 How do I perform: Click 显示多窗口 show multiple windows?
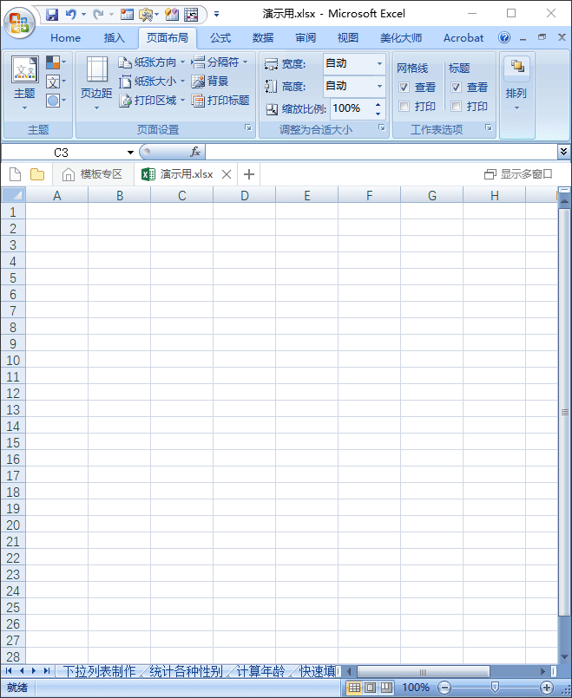[518, 174]
